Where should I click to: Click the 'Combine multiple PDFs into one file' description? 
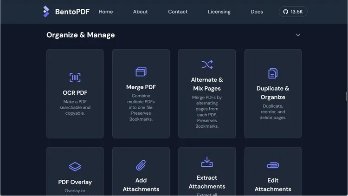click(x=141, y=107)
